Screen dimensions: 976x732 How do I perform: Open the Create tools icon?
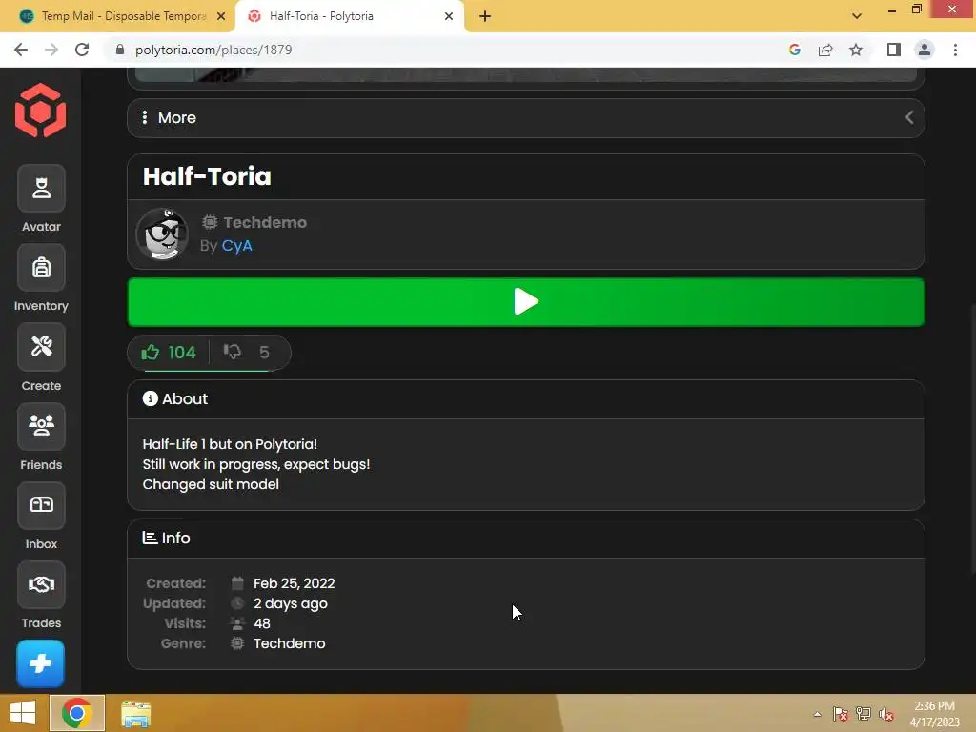tap(41, 347)
